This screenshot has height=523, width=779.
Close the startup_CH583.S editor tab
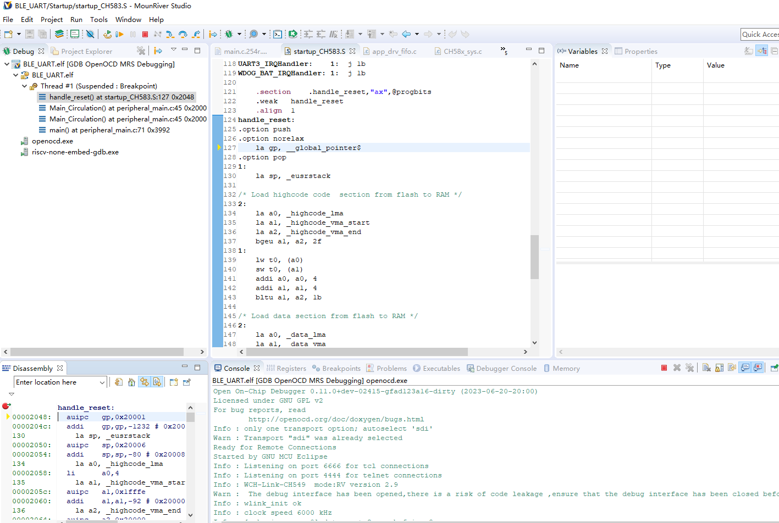pos(352,51)
